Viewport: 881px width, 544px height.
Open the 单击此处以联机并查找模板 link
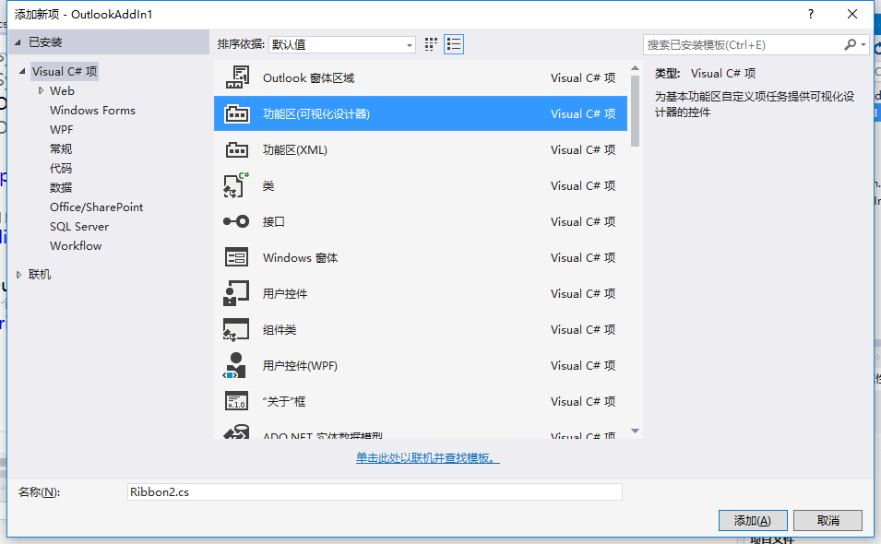coord(427,458)
